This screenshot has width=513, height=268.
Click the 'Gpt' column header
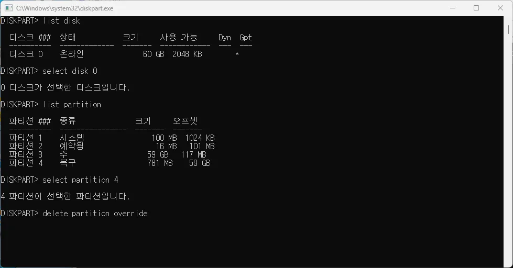(x=246, y=38)
